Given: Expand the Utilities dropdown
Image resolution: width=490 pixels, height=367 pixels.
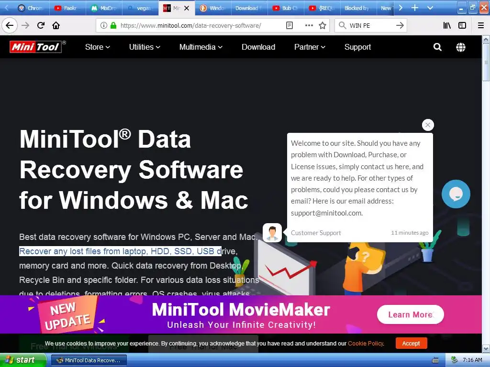Looking at the screenshot, I should [145, 47].
